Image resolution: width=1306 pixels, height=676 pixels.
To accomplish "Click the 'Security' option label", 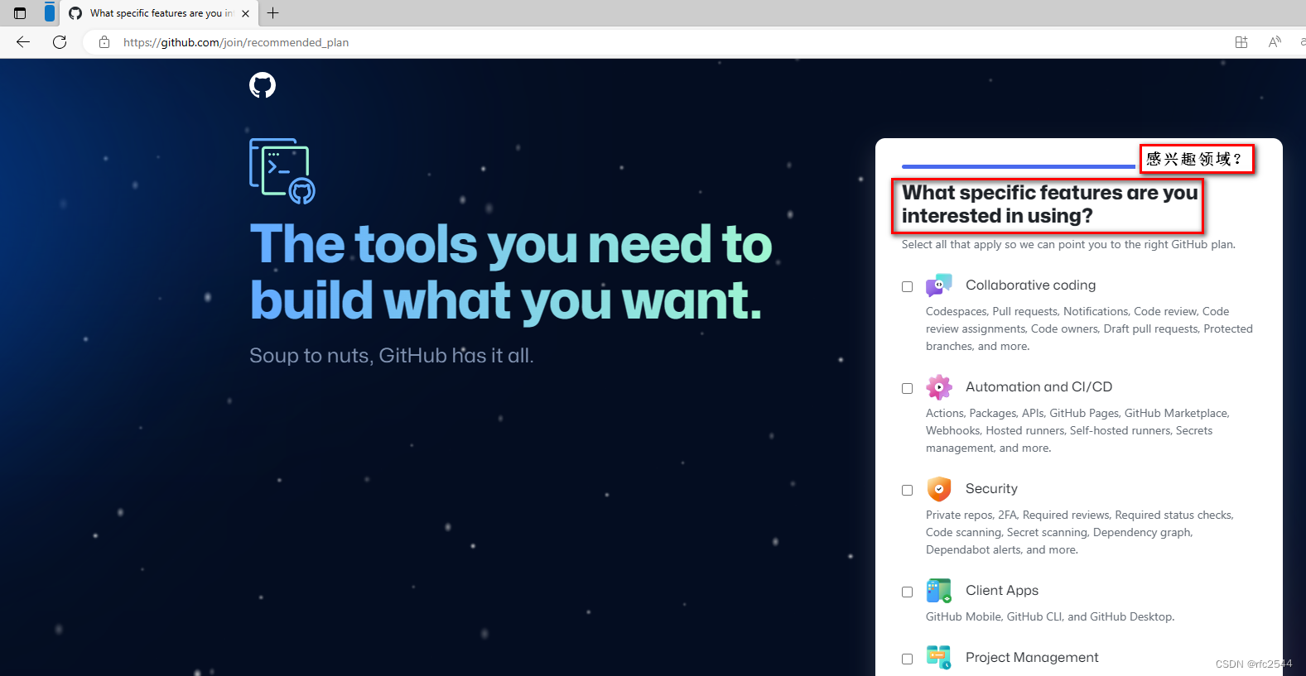I will (x=991, y=488).
